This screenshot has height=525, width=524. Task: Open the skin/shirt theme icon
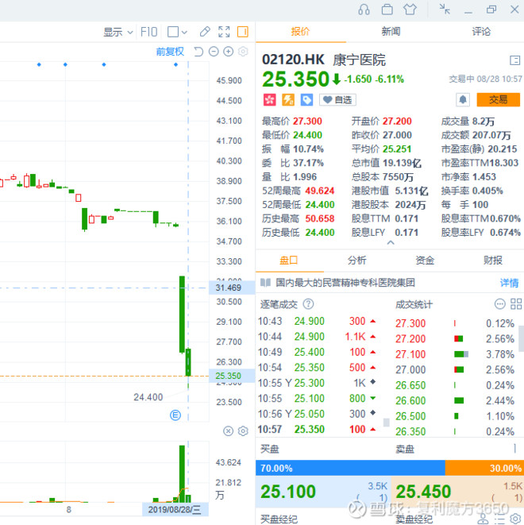point(410,10)
